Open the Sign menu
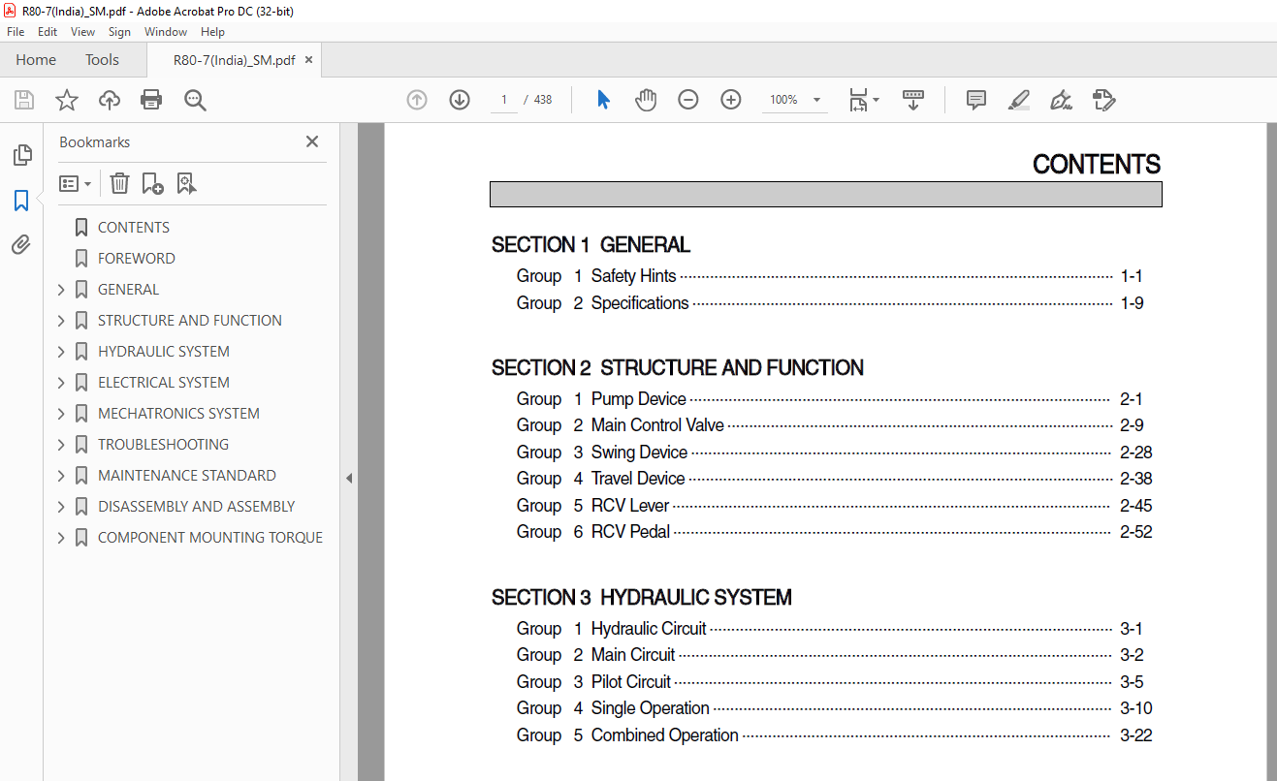 [x=119, y=32]
